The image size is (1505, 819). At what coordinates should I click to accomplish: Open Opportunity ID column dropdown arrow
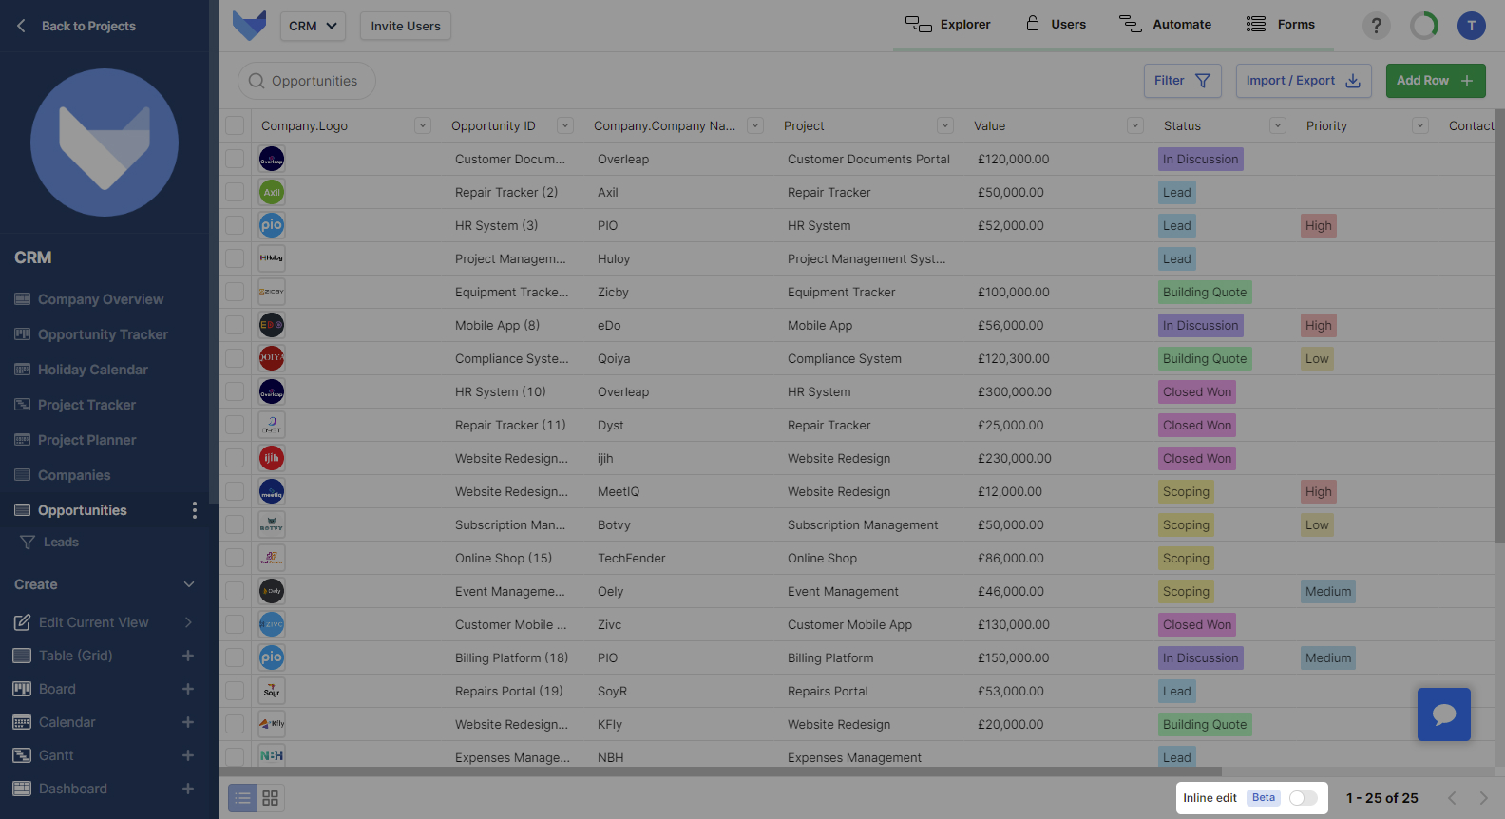(x=565, y=125)
